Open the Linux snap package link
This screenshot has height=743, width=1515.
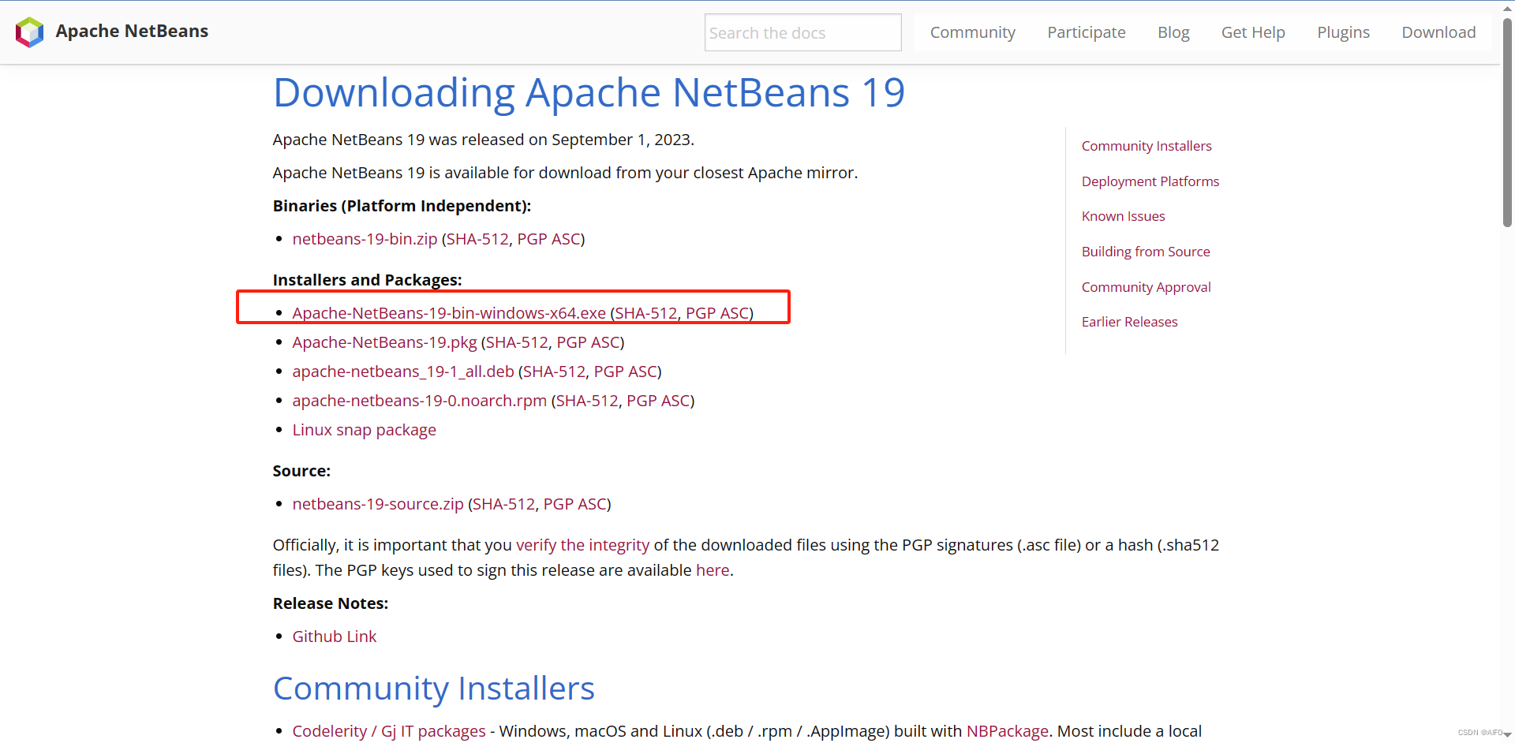(x=364, y=430)
